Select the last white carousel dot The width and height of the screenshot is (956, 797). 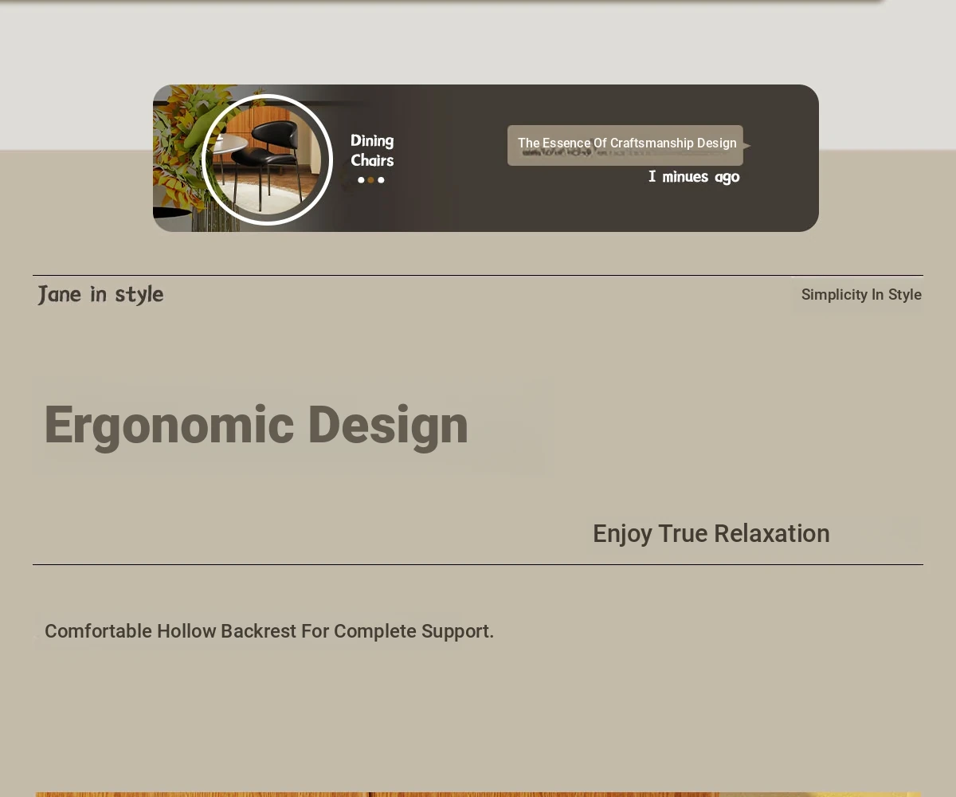pyautogui.click(x=381, y=180)
